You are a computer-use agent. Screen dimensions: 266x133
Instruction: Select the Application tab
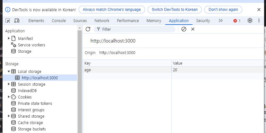179,20
